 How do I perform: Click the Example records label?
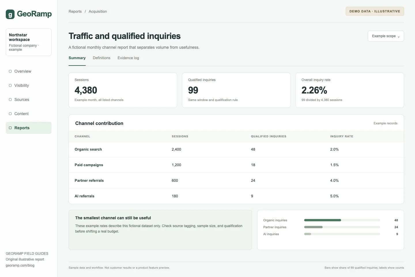point(385,123)
